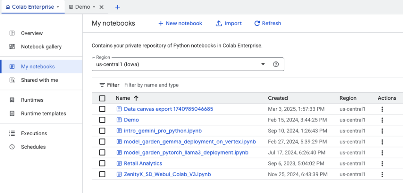Viewport: 403px width, 193px height.
Task: Click the Created column header
Action: 278,98
